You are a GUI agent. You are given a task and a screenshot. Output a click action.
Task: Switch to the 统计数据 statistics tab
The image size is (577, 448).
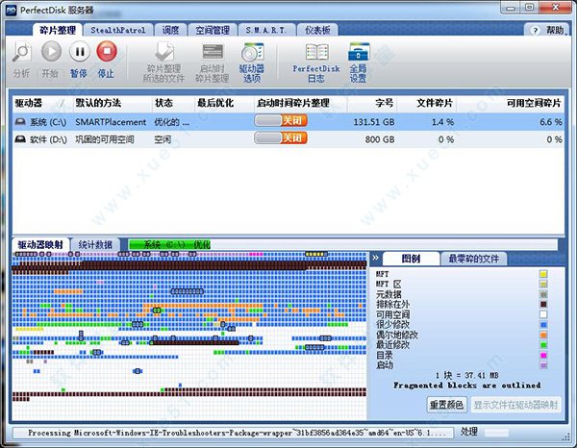pyautogui.click(x=95, y=245)
